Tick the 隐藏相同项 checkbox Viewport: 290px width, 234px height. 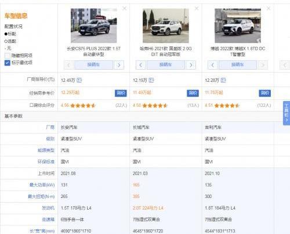pyautogui.click(x=7, y=56)
